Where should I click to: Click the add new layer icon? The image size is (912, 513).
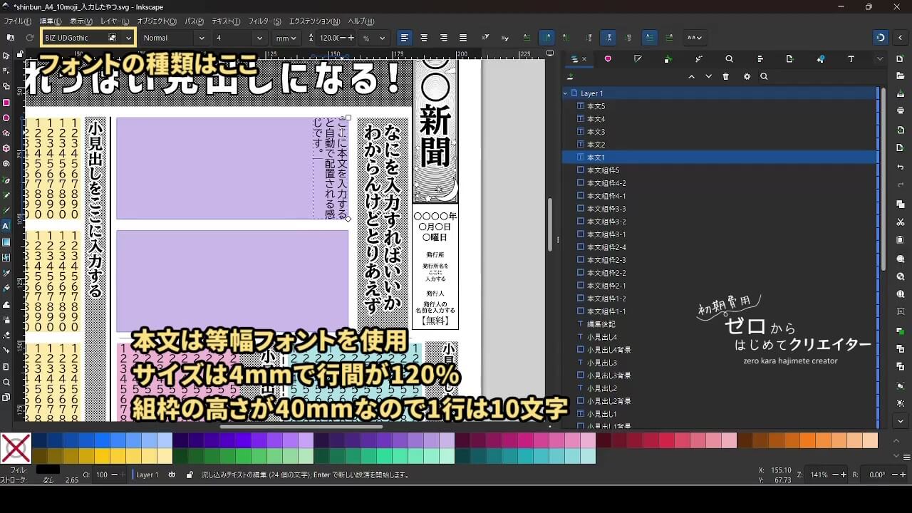click(x=570, y=76)
